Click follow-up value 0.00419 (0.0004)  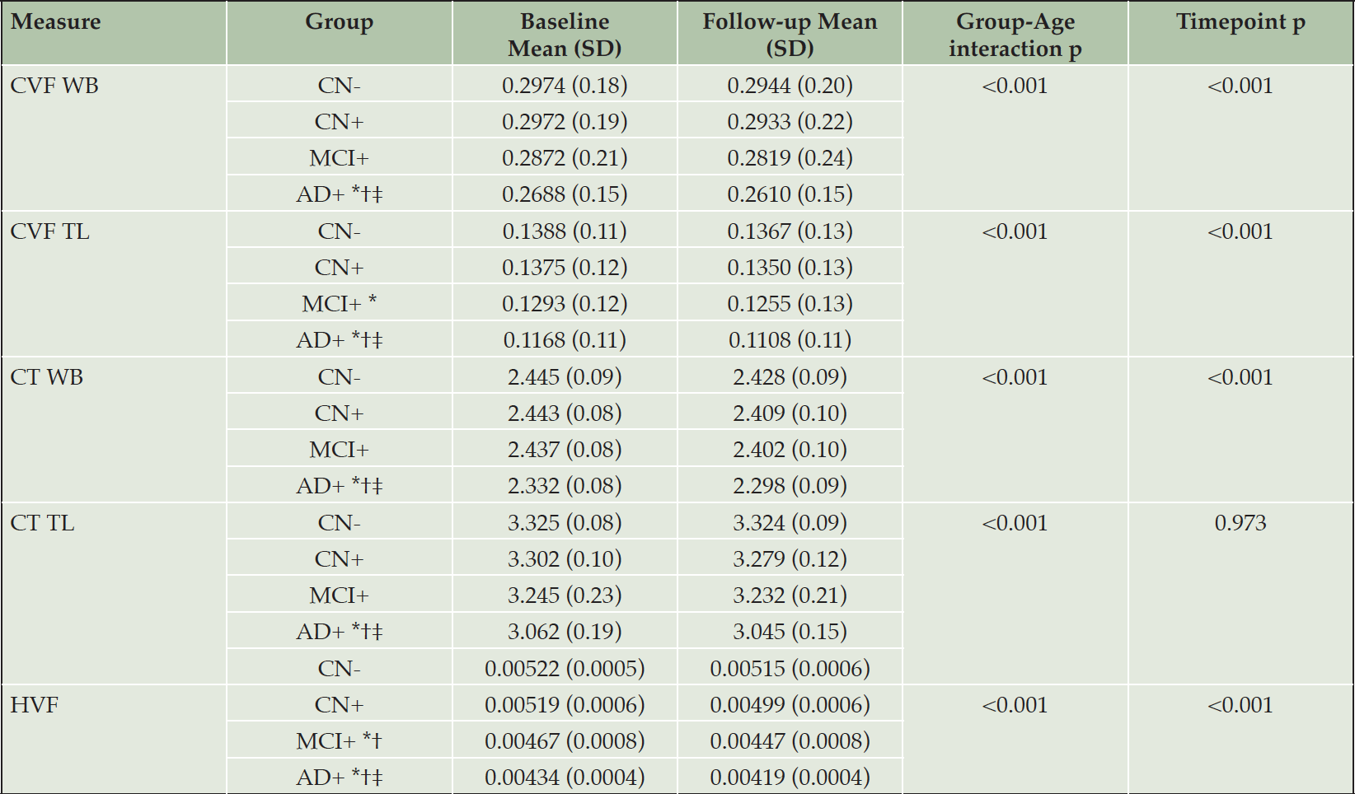point(790,778)
